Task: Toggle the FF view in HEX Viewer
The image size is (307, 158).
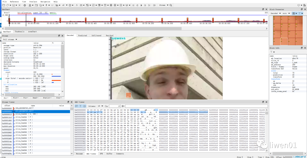Action: (x=76, y=106)
